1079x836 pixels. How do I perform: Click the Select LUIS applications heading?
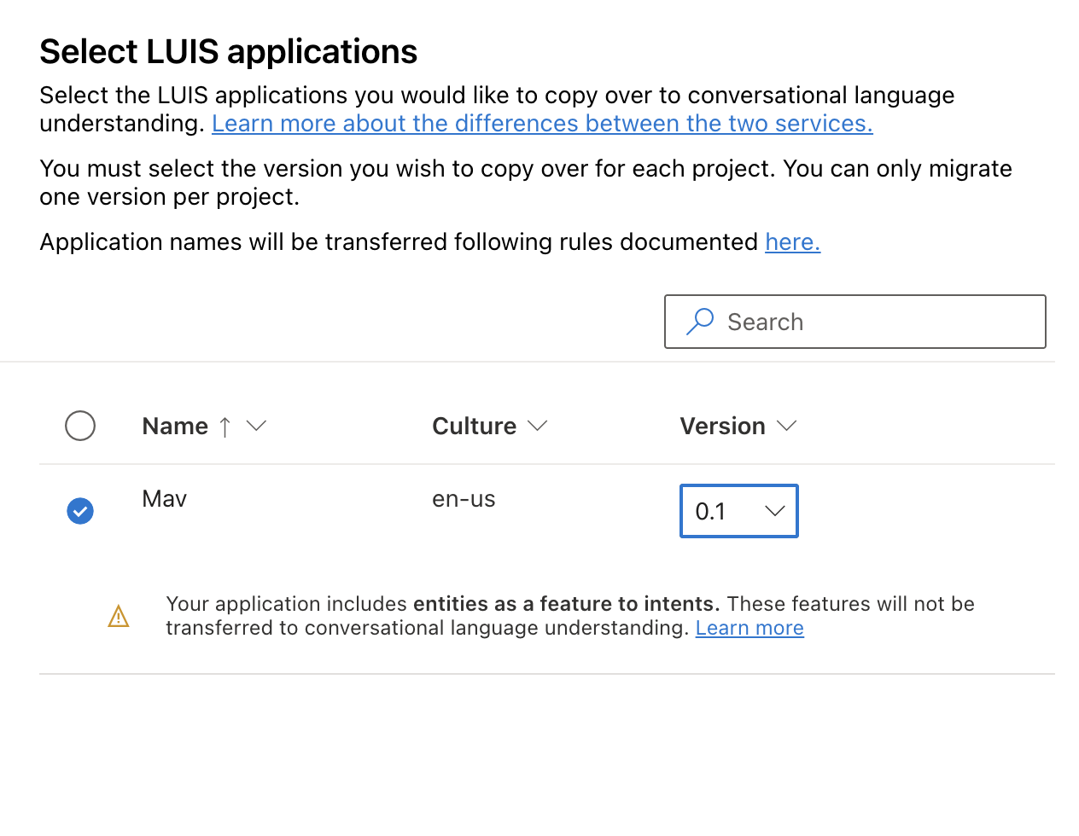click(x=229, y=51)
